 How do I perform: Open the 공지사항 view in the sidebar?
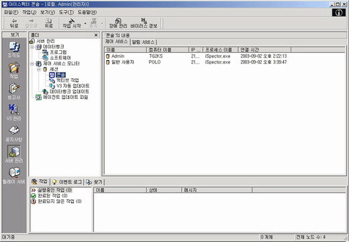(x=14, y=134)
